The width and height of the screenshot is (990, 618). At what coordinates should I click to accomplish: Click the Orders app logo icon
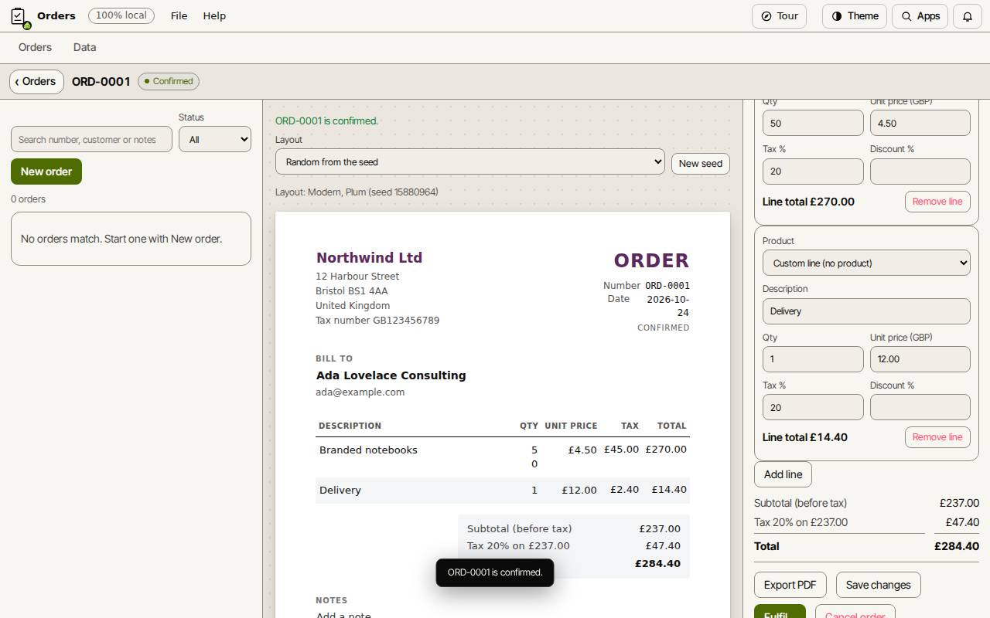coord(20,17)
